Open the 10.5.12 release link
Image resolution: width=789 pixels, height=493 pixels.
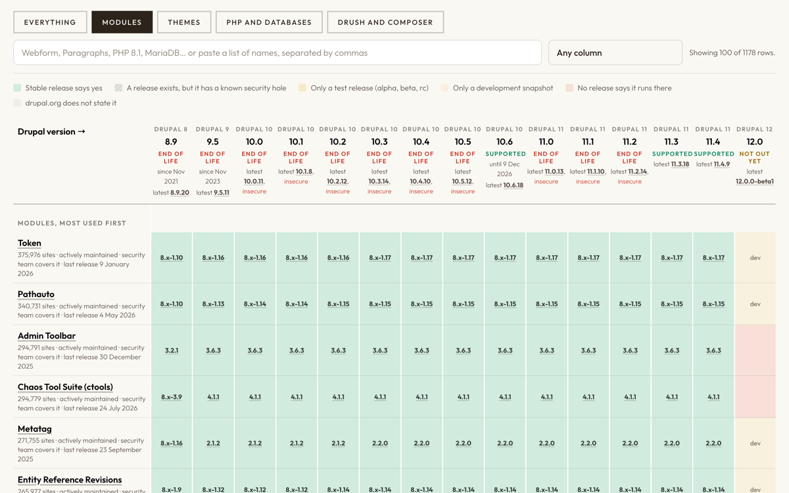462,181
